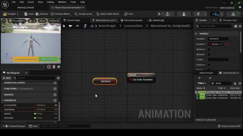Toggle visibility of the Sirection variable
Screen dimensions: 243x136
56,118
